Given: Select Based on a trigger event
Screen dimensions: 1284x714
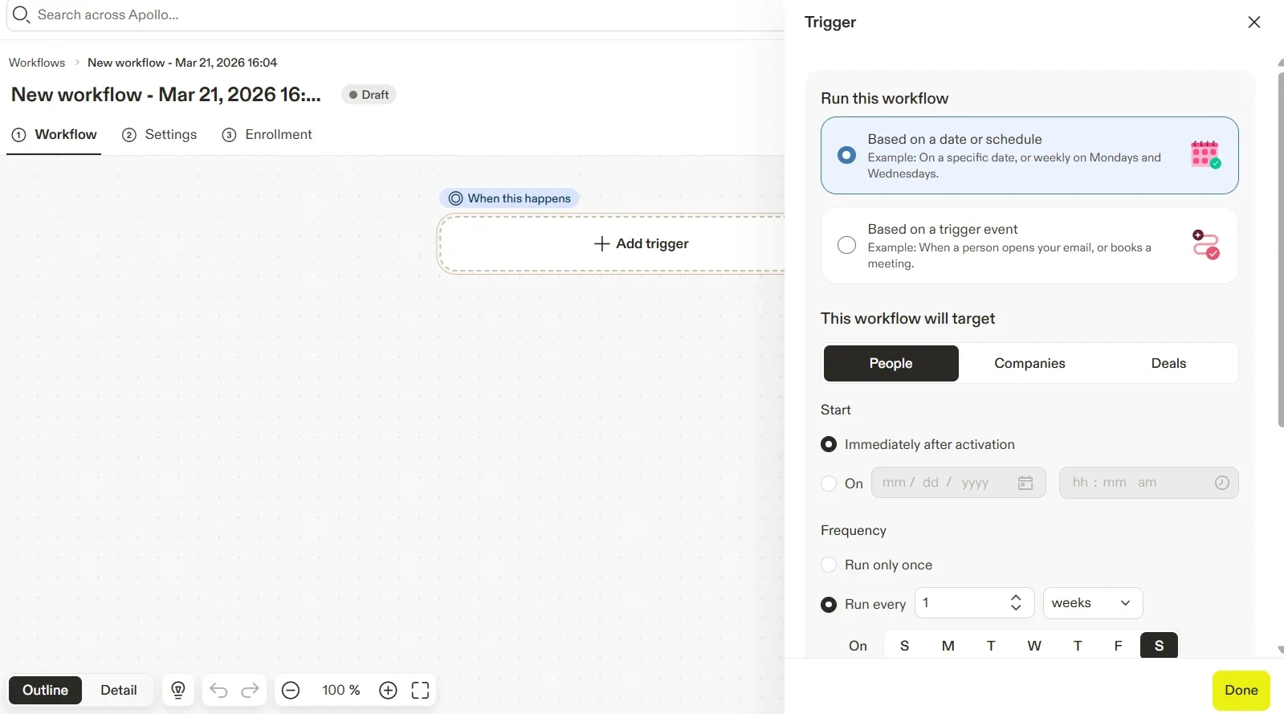Looking at the screenshot, I should 846,245.
